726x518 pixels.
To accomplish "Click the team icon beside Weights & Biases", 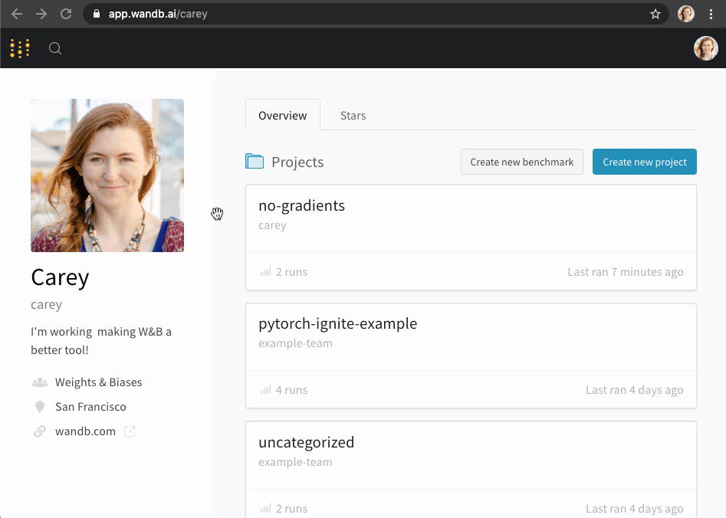I will (x=40, y=382).
